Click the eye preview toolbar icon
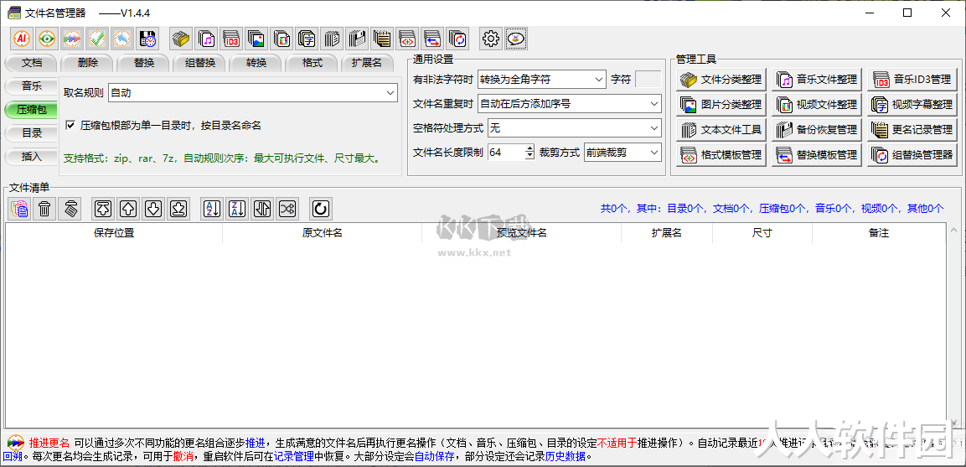This screenshot has width=966, height=467. pyautogui.click(x=48, y=39)
